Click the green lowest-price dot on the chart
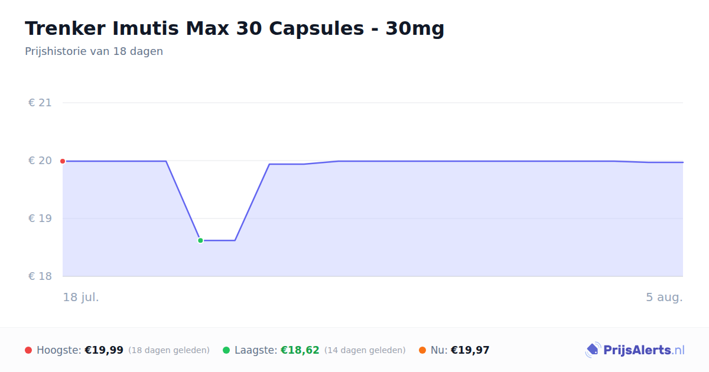 click(200, 240)
